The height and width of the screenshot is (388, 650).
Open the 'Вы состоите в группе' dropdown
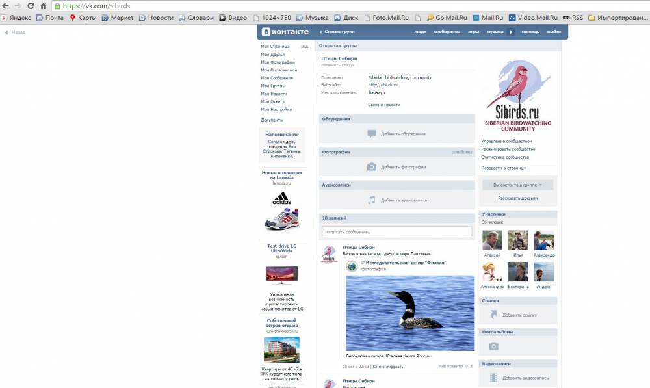pyautogui.click(x=517, y=185)
